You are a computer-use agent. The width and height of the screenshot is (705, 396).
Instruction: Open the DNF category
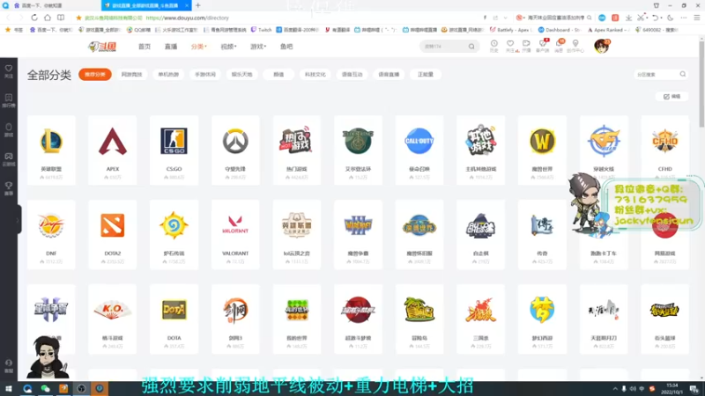click(x=51, y=234)
